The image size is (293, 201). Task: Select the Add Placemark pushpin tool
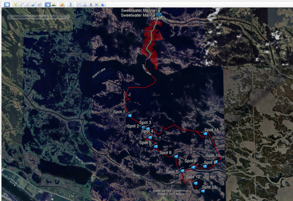tap(16, 5)
